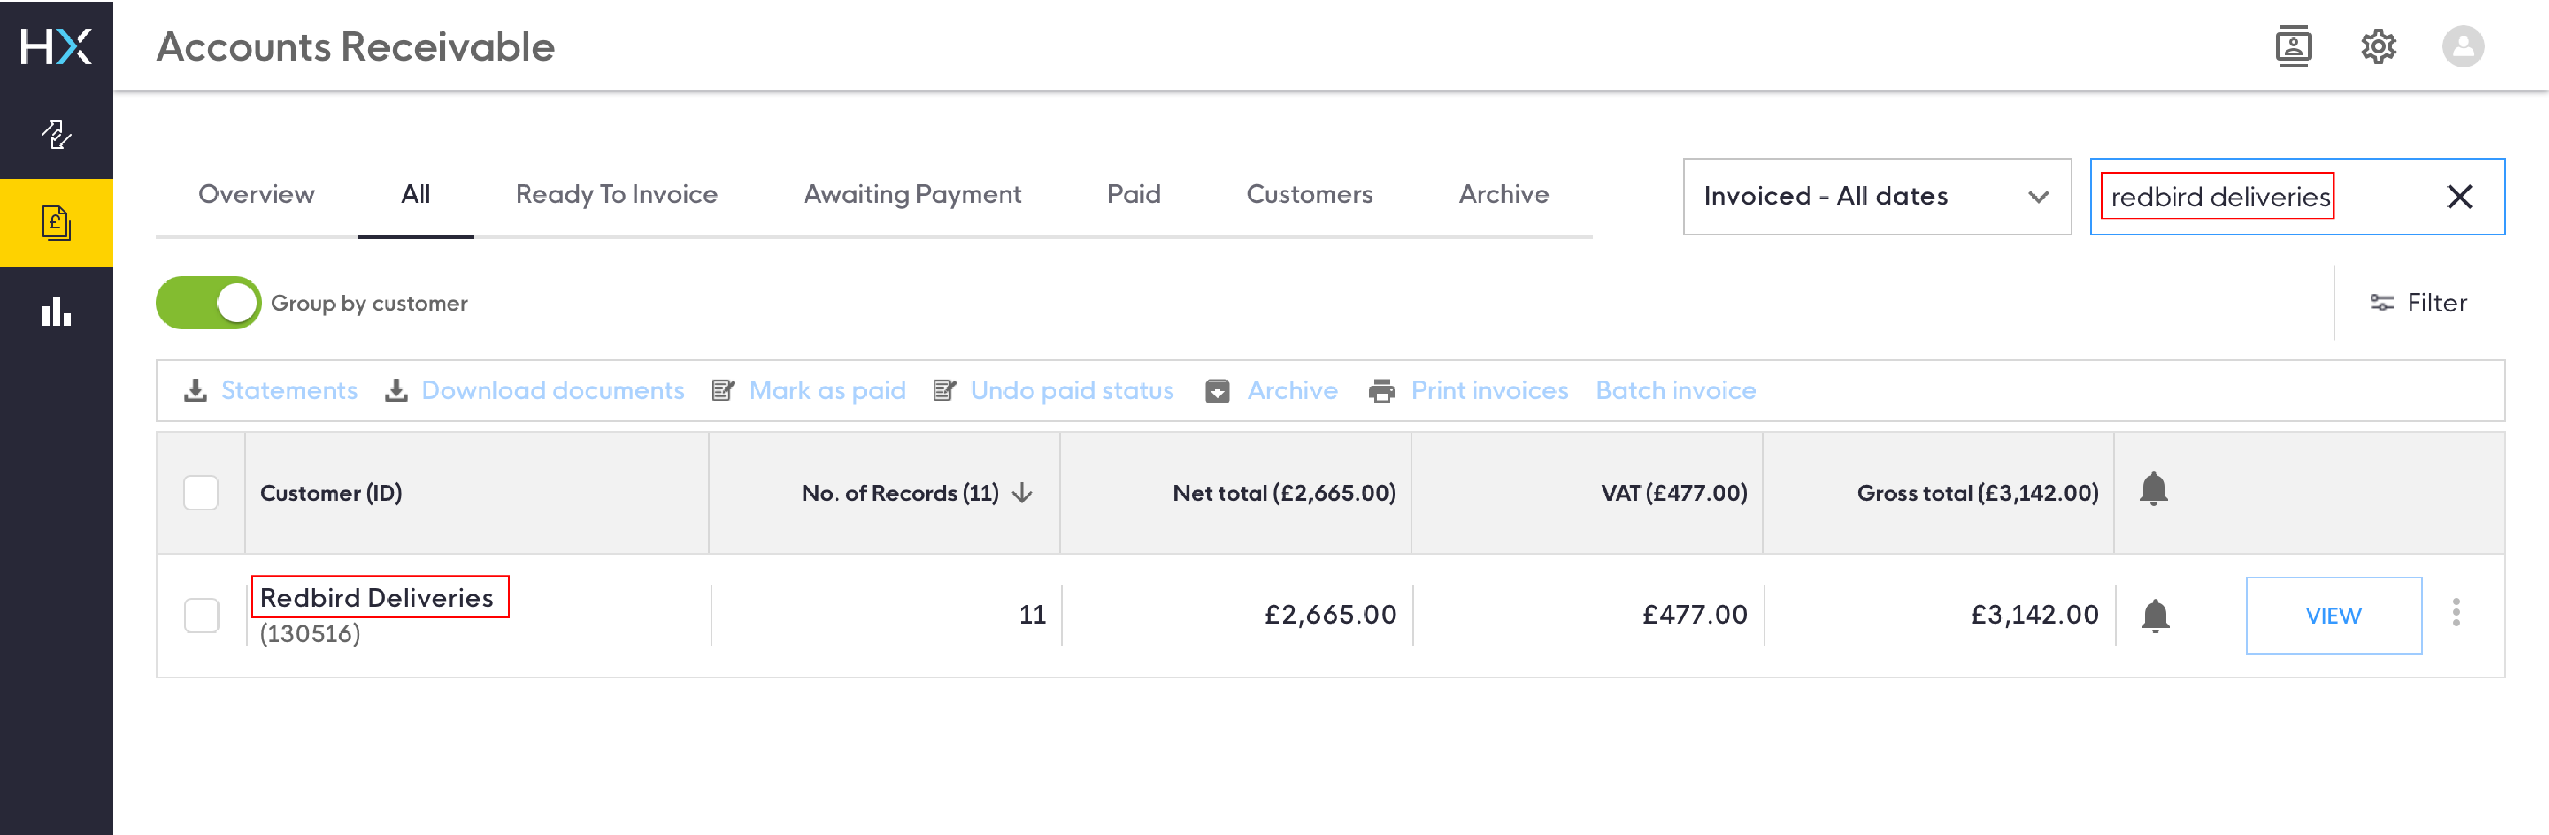This screenshot has height=835, width=2549.
Task: Click the bell icon for Redbird Deliveries
Action: click(2155, 615)
